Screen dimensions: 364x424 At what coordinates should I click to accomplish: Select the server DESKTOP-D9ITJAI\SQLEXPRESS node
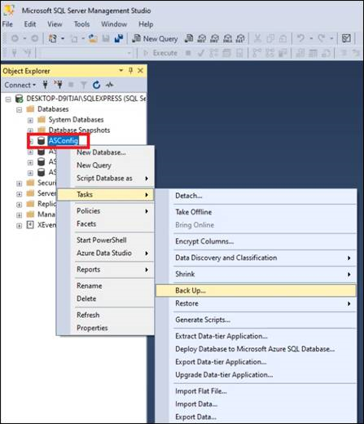coord(86,99)
